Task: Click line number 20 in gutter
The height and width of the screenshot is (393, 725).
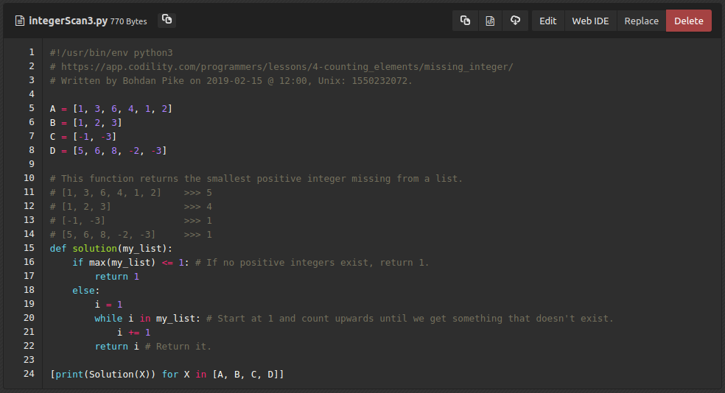Action: (x=29, y=318)
